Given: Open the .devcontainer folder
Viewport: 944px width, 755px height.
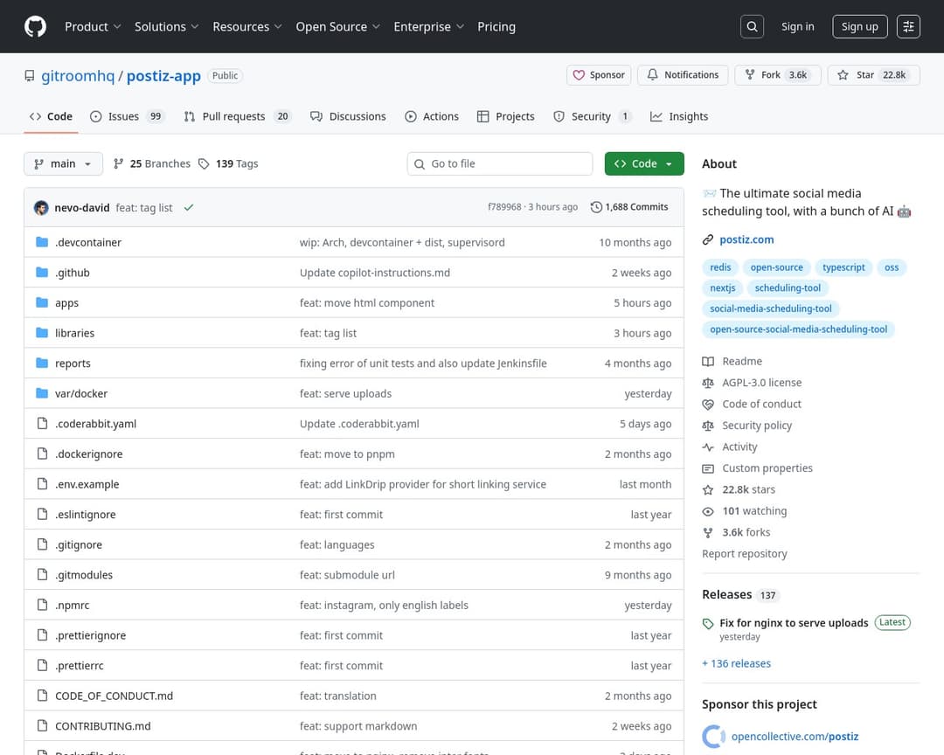Looking at the screenshot, I should pyautogui.click(x=88, y=242).
